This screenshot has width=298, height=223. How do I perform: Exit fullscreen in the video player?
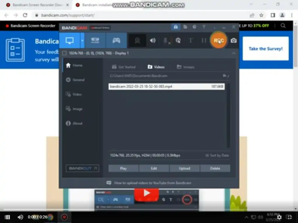pos(290,217)
